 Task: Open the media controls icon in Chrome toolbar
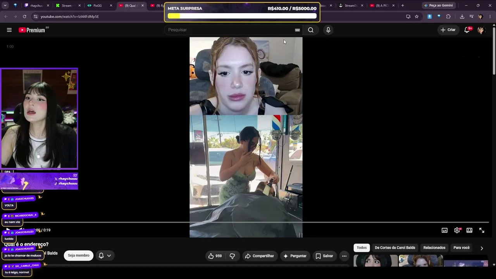pos(471,17)
